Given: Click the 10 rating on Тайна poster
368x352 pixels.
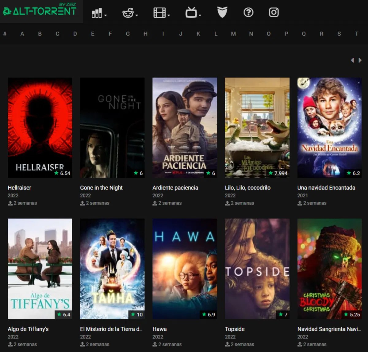Looking at the screenshot, I should (137, 315).
